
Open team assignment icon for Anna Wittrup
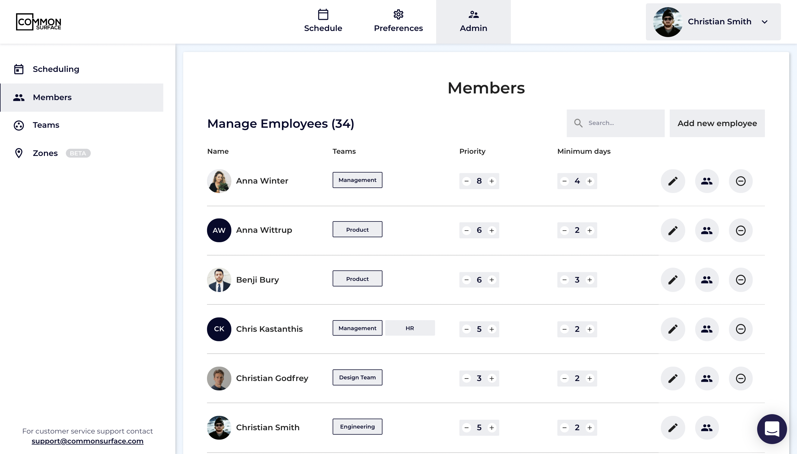point(707,230)
